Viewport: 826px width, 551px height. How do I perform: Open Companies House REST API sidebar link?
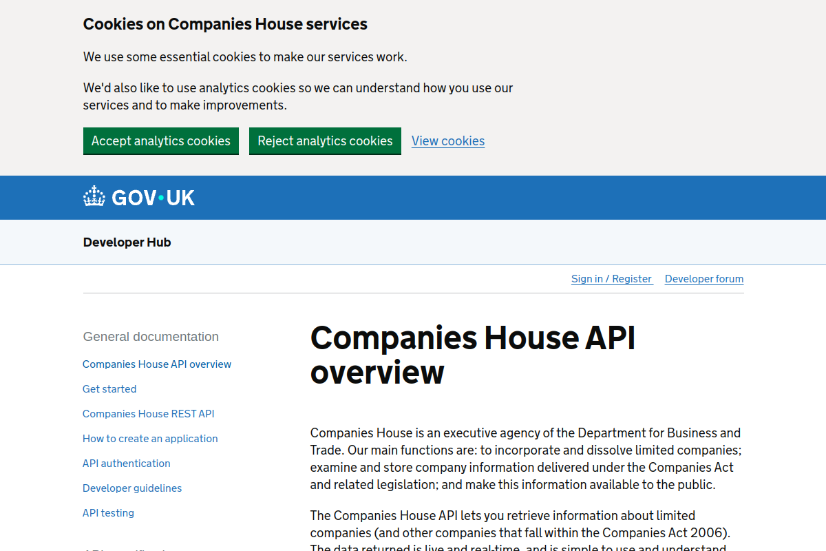(149, 414)
